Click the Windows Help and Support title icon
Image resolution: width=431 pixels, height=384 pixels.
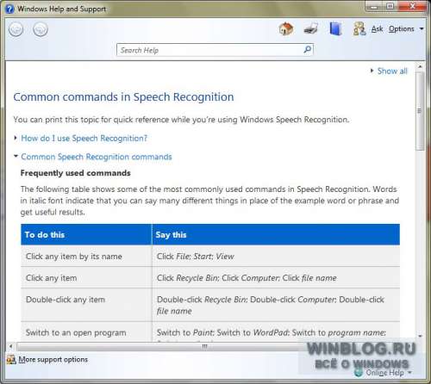[9, 9]
